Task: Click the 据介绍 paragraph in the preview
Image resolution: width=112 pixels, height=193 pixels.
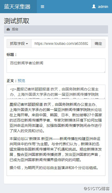Action: 54,168
